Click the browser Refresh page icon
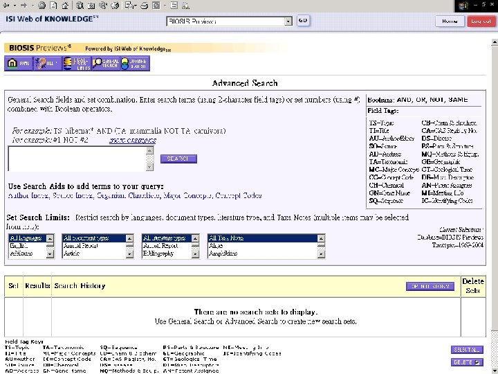This screenshot has width=498, height=374. [53, 5]
